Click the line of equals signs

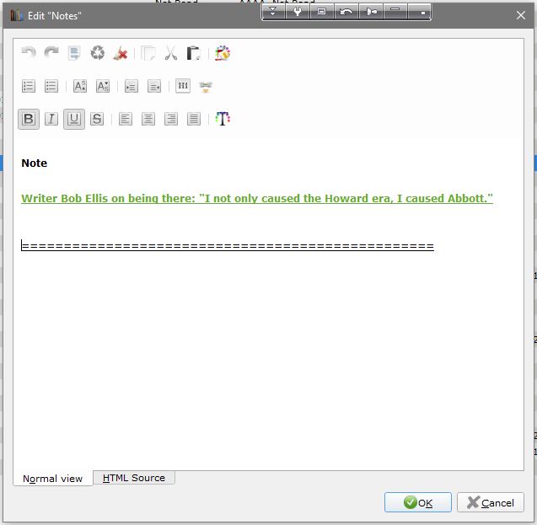pos(228,246)
